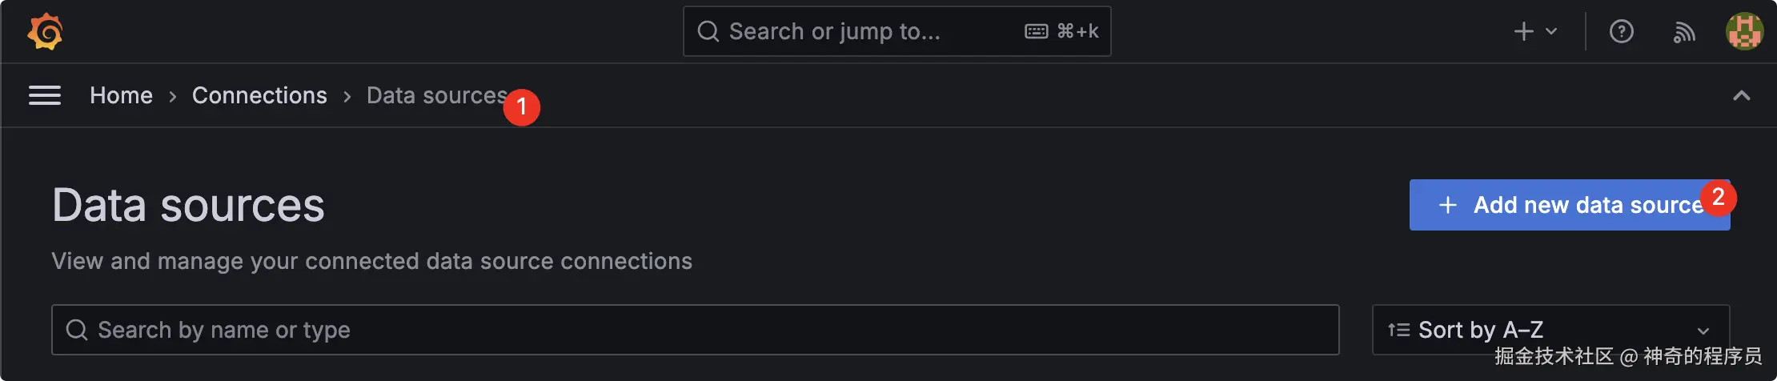Open the help question mark icon
The width and height of the screenshot is (1777, 381).
click(1621, 32)
